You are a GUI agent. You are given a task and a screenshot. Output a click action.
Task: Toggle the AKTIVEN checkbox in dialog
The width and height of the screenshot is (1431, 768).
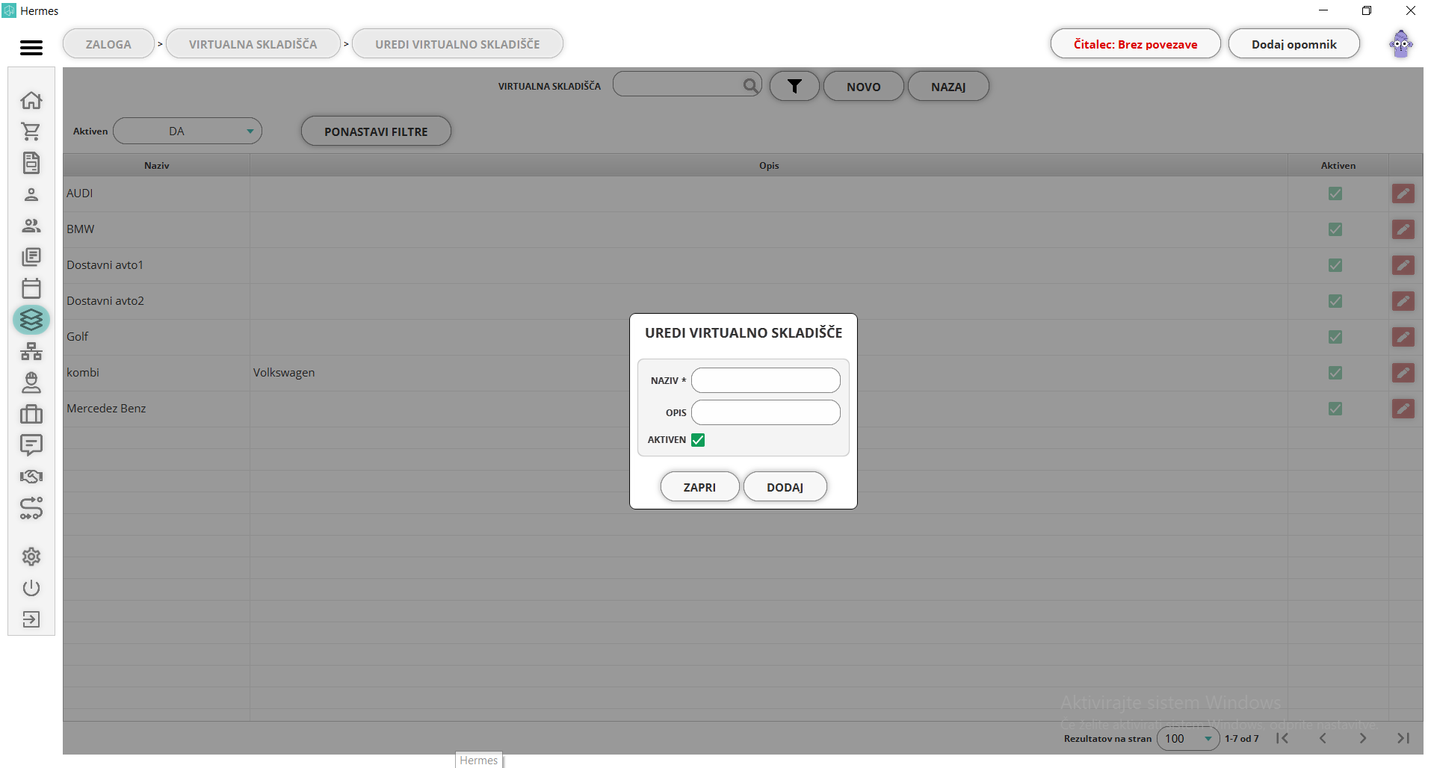click(x=698, y=440)
